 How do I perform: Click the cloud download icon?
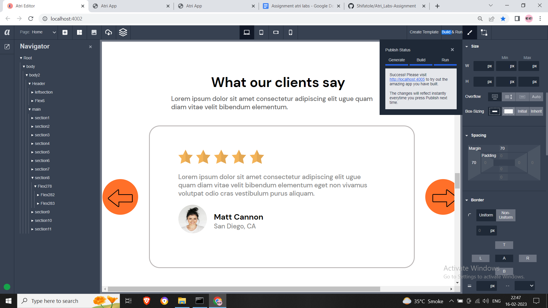108,33
